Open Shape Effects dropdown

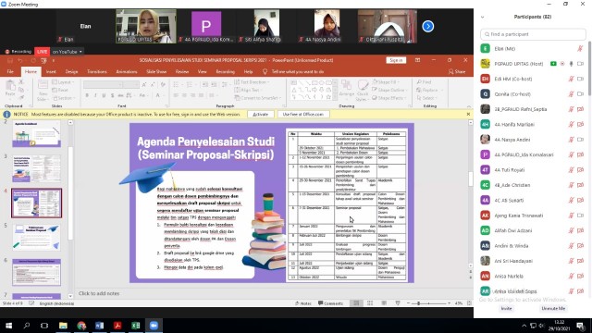tap(388, 98)
